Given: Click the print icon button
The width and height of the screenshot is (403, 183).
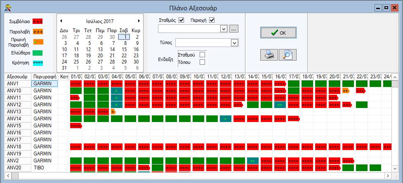Looking at the screenshot, I should pos(269,55).
